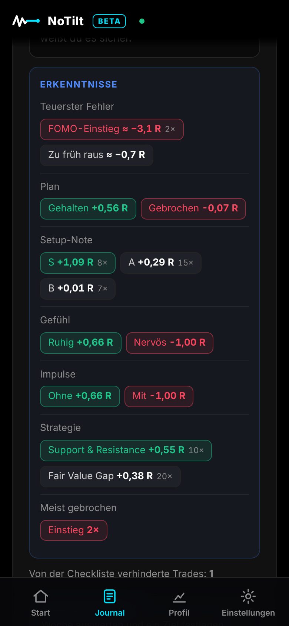
Task: Tap the Journal document icon
Action: click(x=110, y=596)
